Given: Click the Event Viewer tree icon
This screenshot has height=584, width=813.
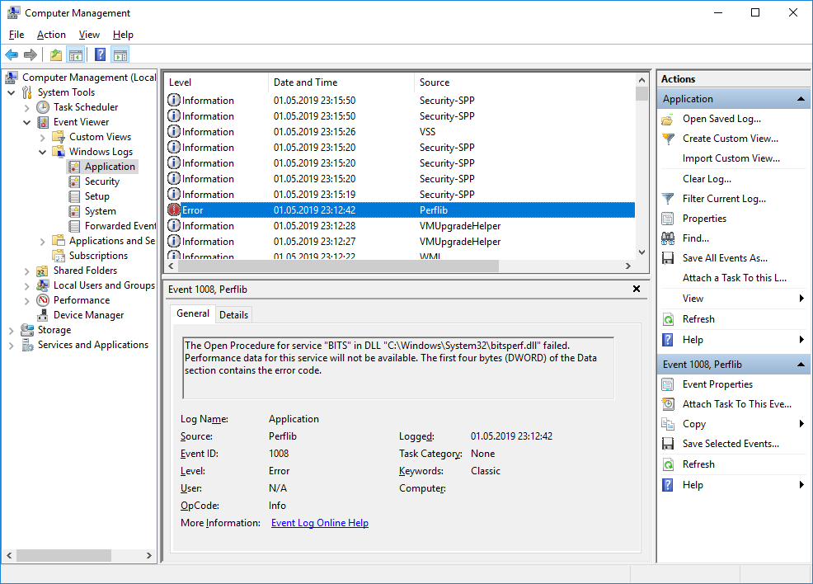Looking at the screenshot, I should tap(43, 122).
